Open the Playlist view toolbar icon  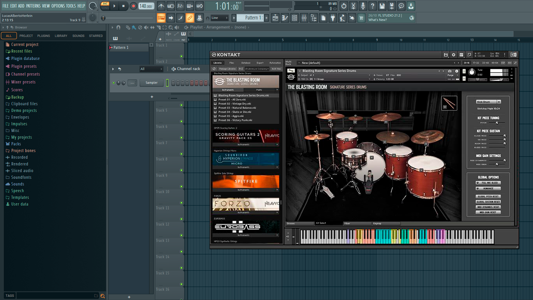click(x=275, y=18)
